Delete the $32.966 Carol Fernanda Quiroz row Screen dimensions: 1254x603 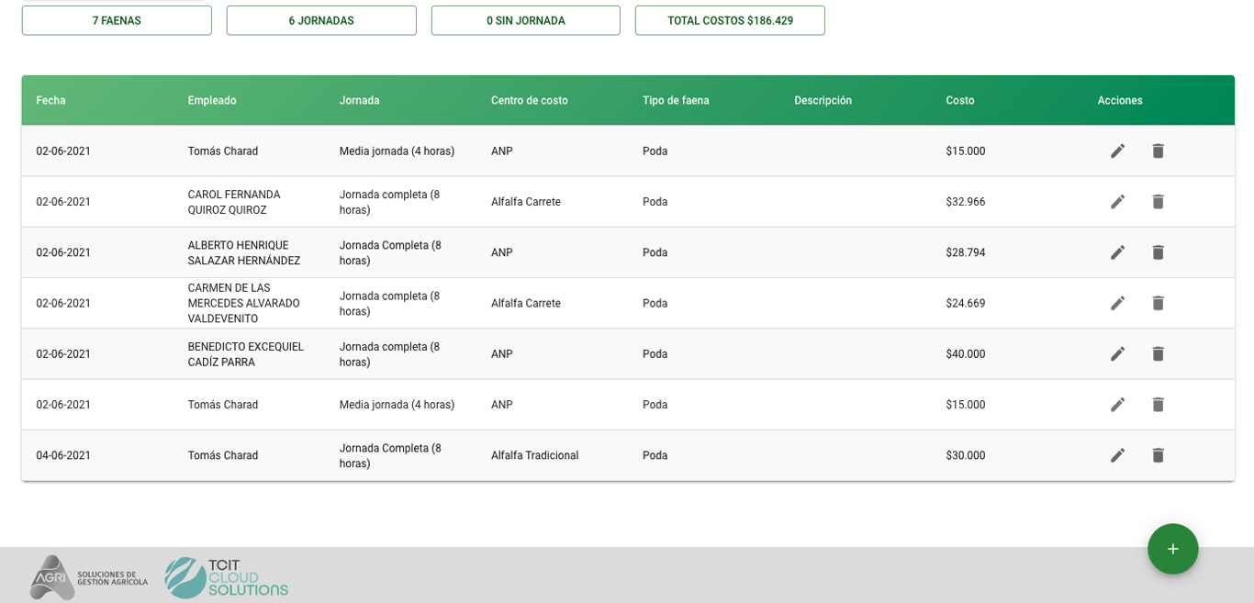pyautogui.click(x=1158, y=202)
